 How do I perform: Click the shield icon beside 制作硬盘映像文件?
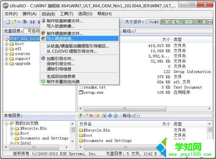(x=43, y=33)
